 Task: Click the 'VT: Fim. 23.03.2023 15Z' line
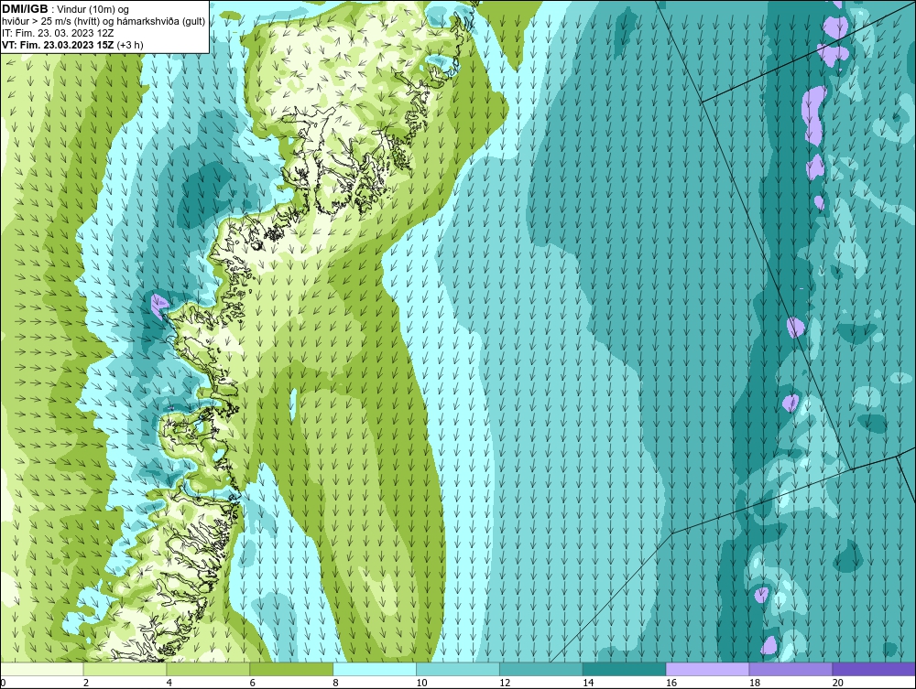click(58, 45)
